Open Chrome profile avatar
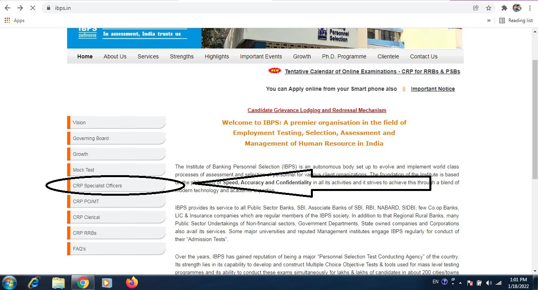The width and height of the screenshot is (538, 290). 517,8
